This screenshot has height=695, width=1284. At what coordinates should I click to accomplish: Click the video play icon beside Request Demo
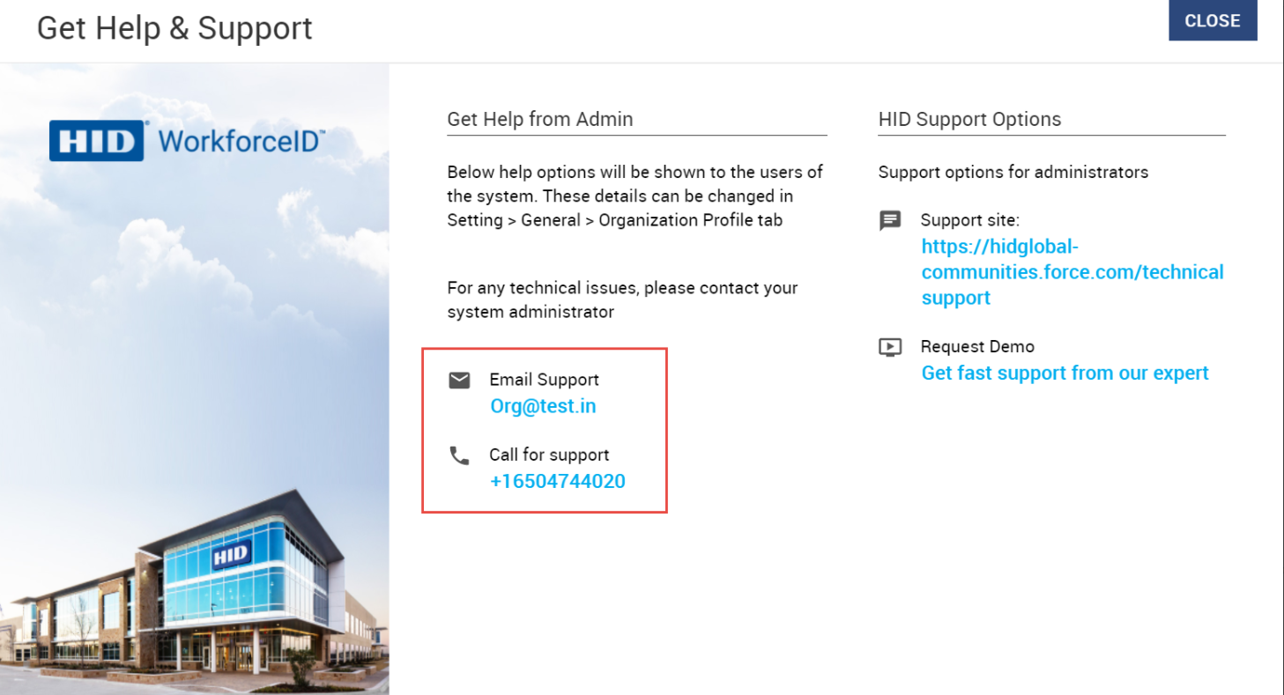coord(890,347)
